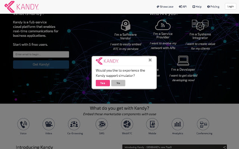Select the Analytics bar chart icon
This screenshot has width=239, height=149.
tap(178, 124)
